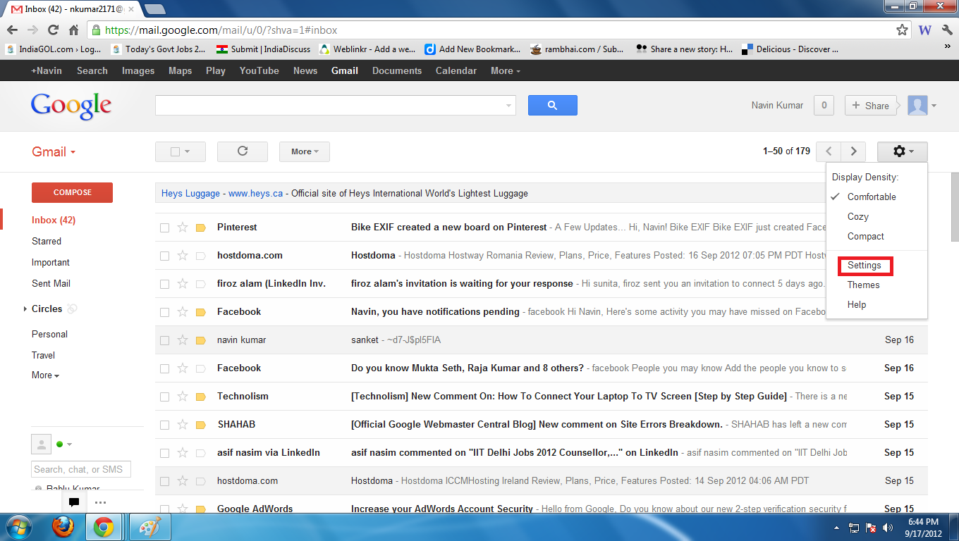Go to the older messages arrow
The image size is (959, 541).
click(x=854, y=151)
